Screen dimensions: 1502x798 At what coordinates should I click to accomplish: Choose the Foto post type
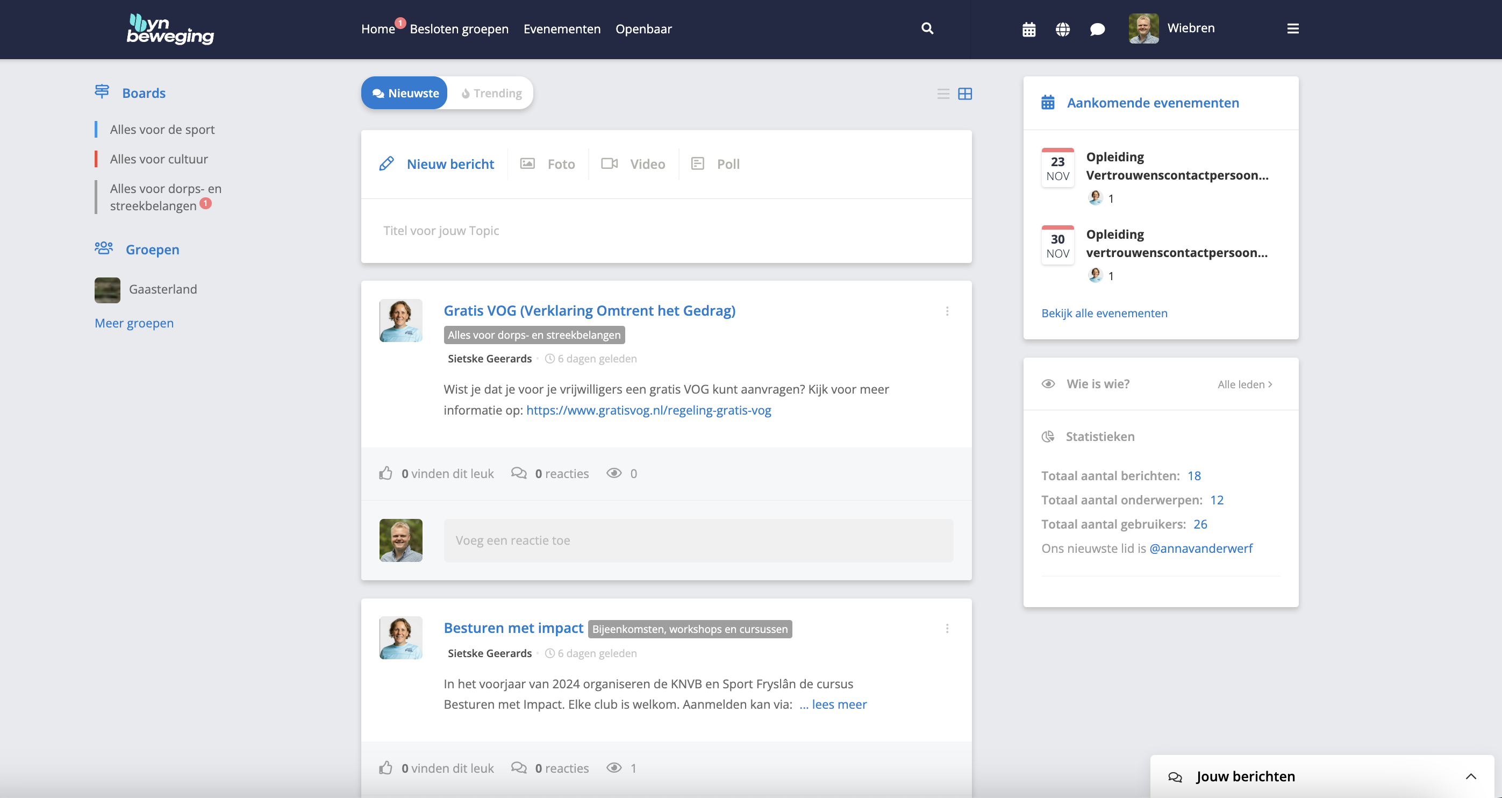[547, 164]
